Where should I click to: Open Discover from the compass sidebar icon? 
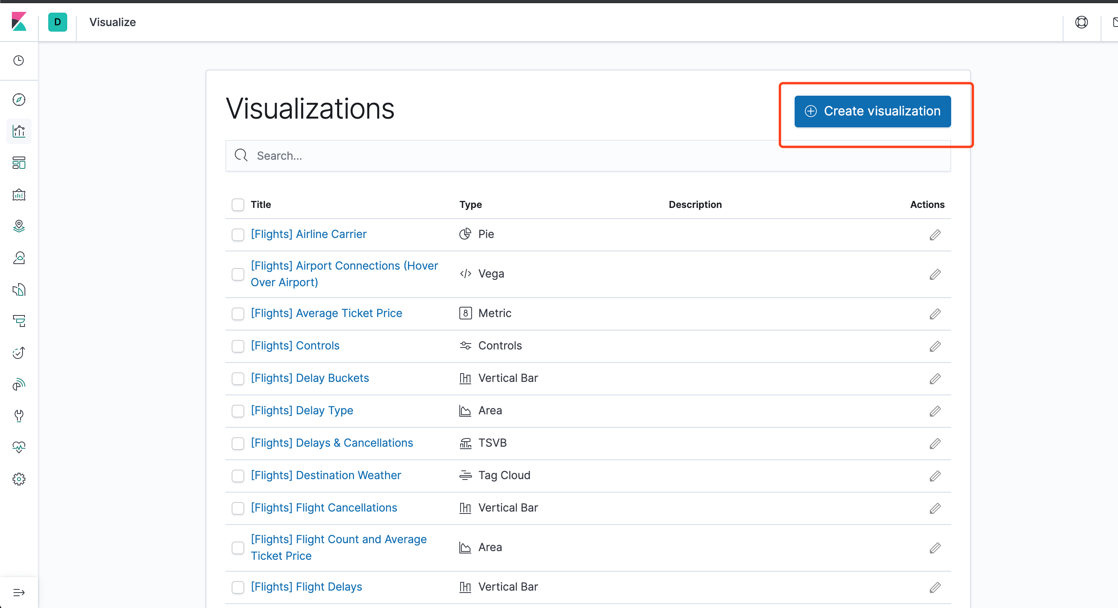19,99
